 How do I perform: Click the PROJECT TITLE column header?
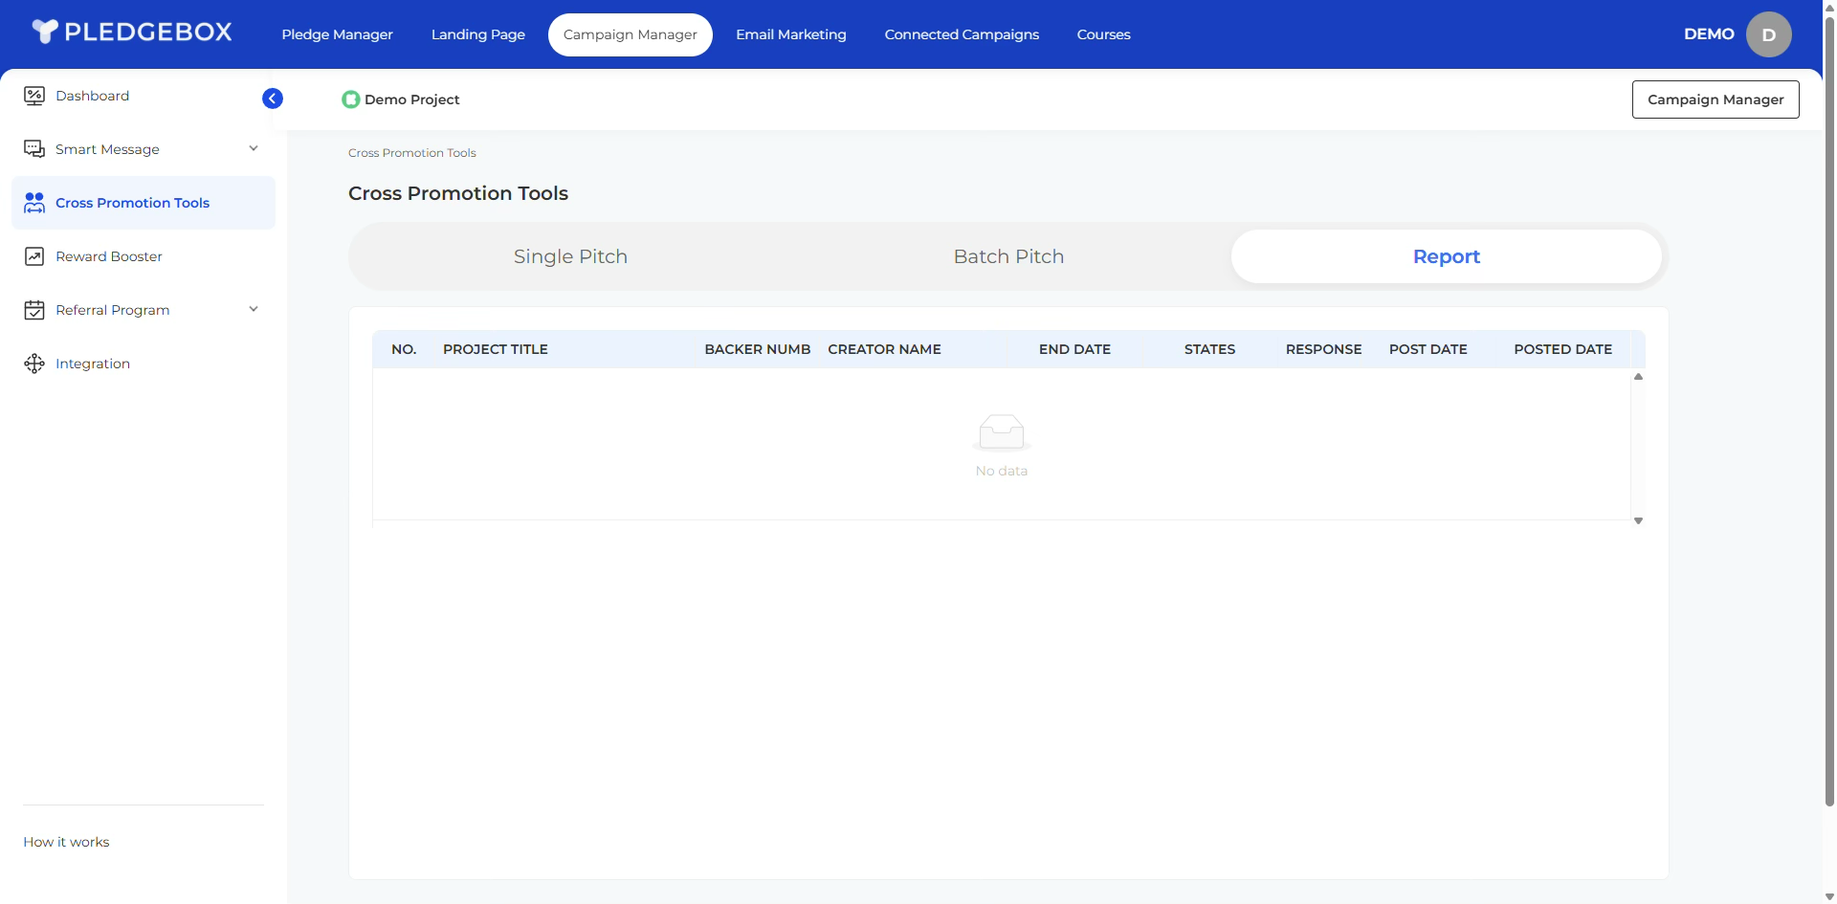pyautogui.click(x=496, y=349)
